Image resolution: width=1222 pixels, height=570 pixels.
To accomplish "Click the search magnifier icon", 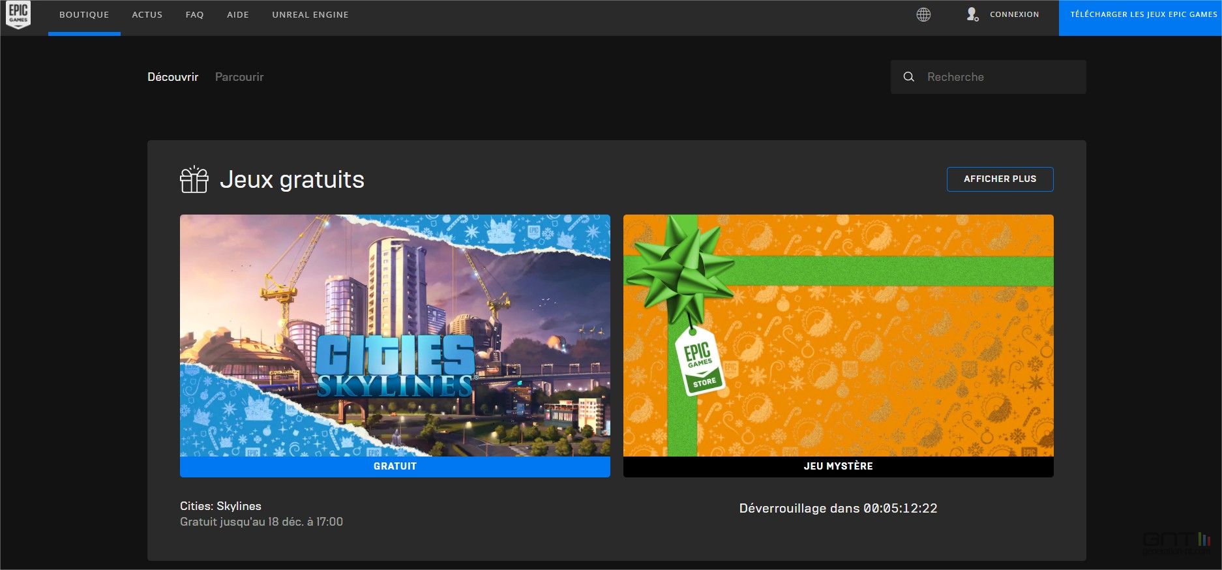I will (908, 77).
